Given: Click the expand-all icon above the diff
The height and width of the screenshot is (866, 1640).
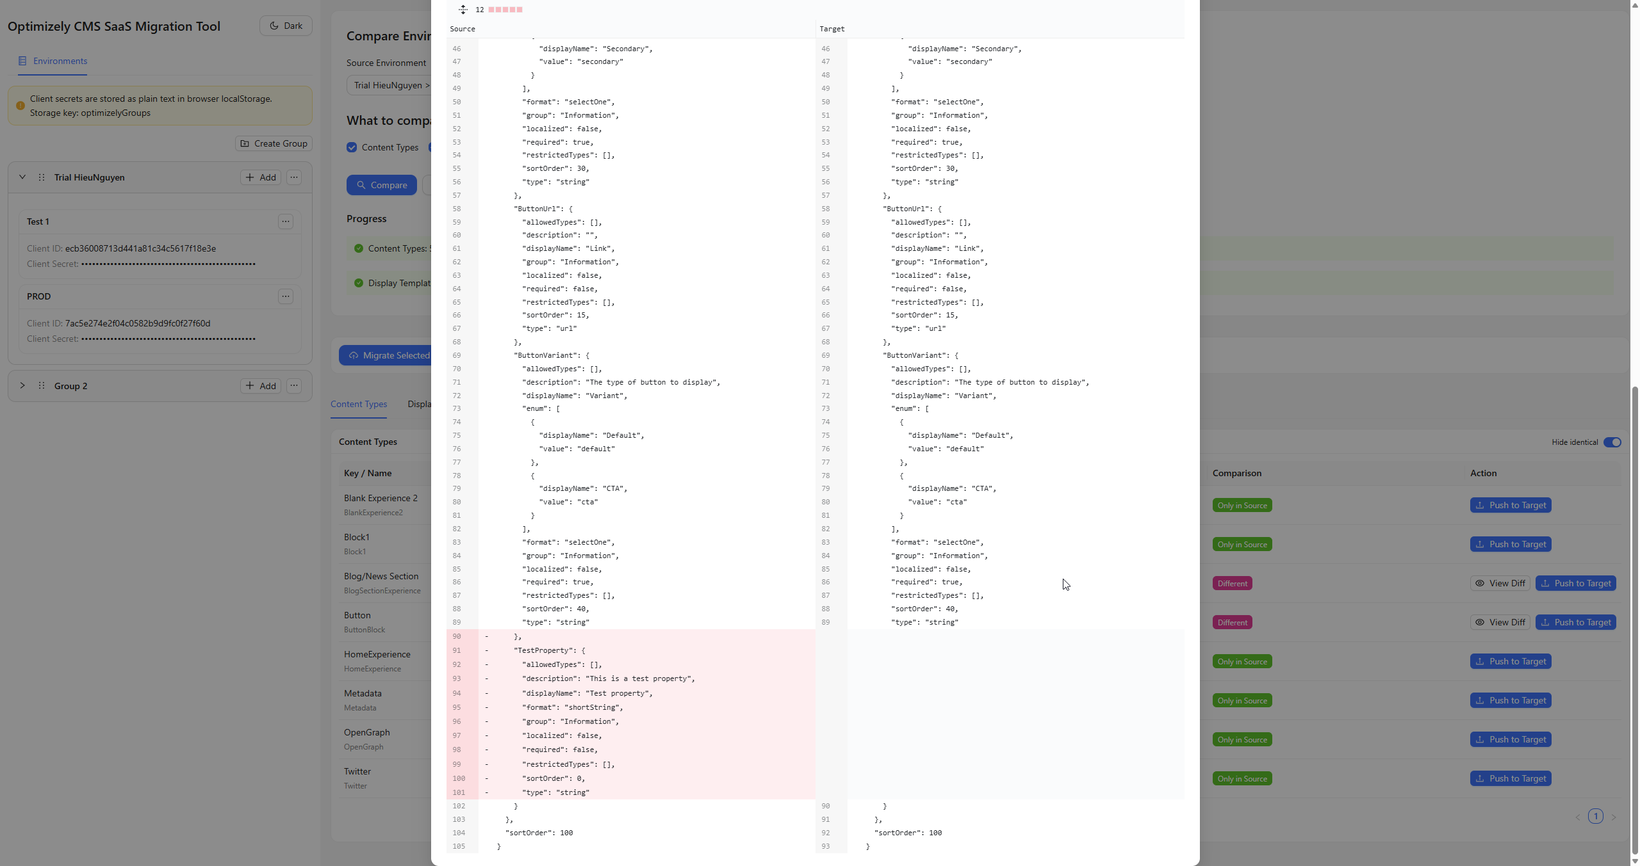Looking at the screenshot, I should [x=463, y=9].
